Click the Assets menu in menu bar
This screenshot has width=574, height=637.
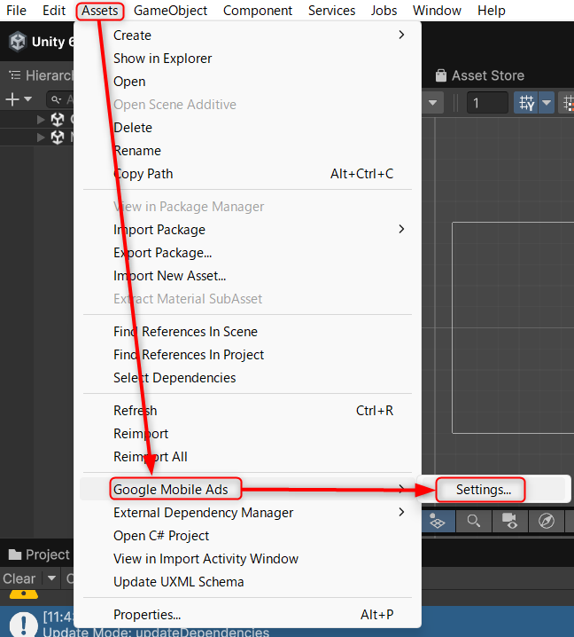coord(100,11)
